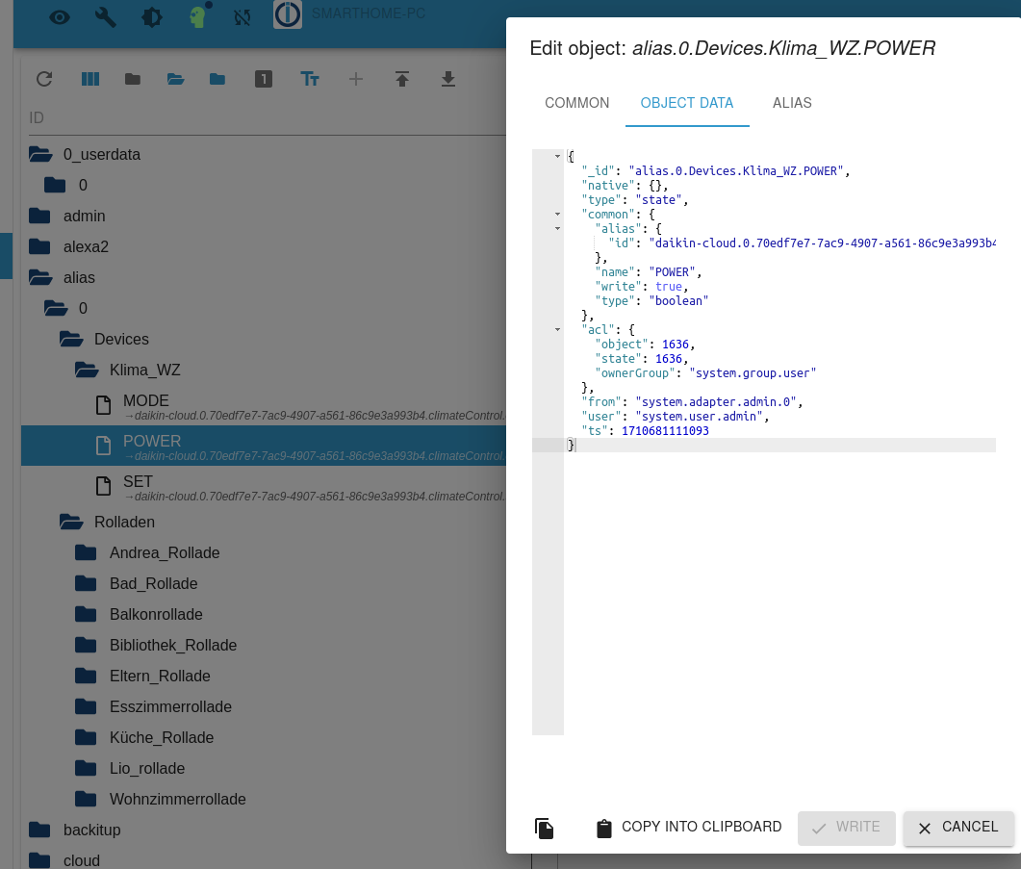
Task: Click the "from" system.adapter.admin.0 line
Action: click(692, 402)
